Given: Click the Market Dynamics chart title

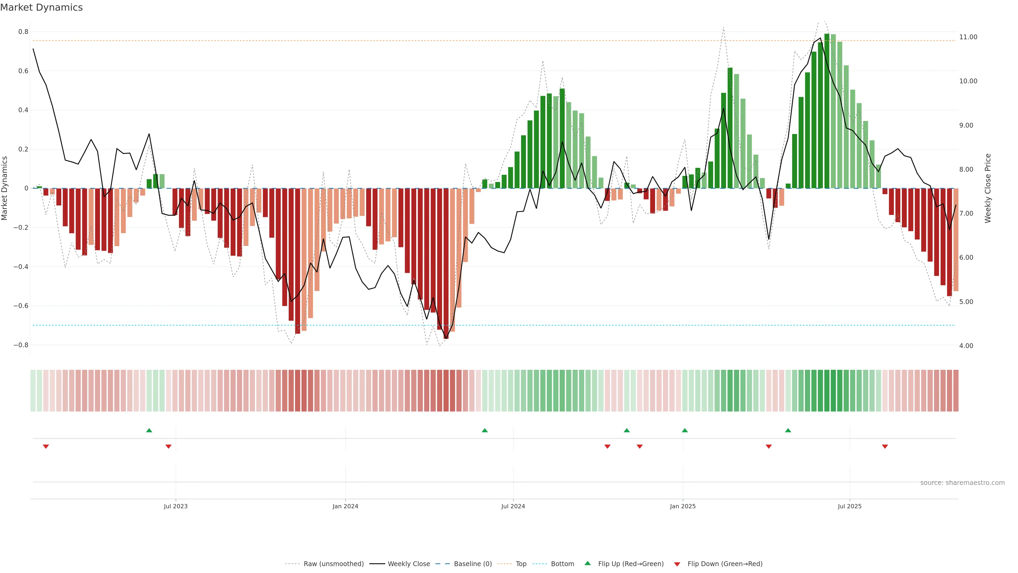Looking at the screenshot, I should coord(42,7).
